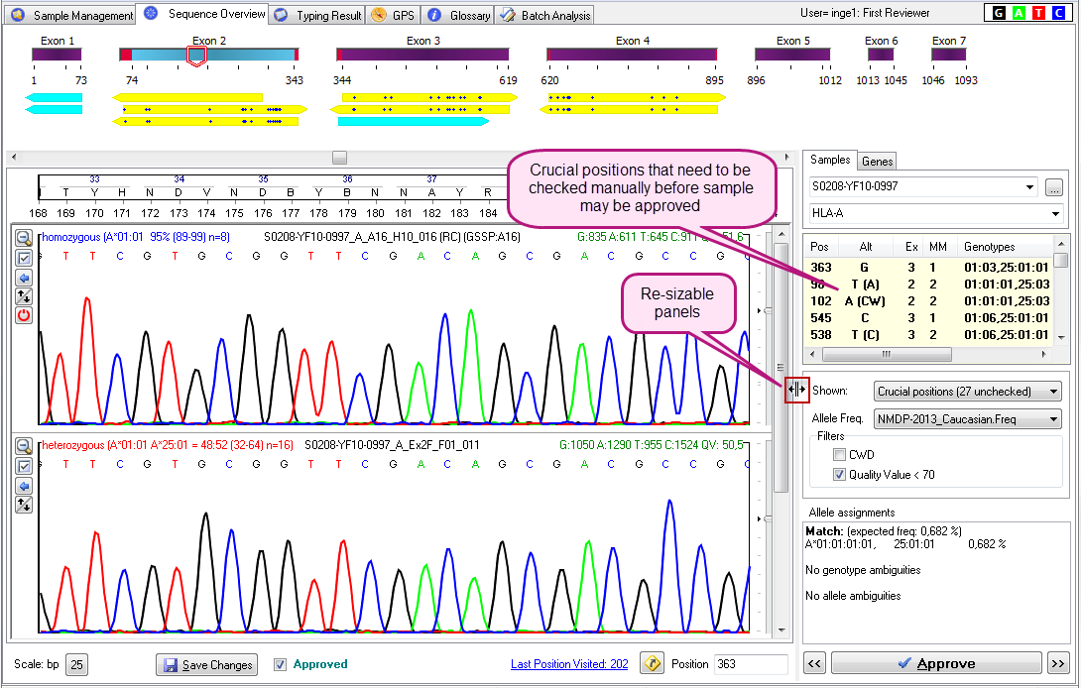The width and height of the screenshot is (1081, 688).
Task: Open the GPS tab
Action: [393, 15]
